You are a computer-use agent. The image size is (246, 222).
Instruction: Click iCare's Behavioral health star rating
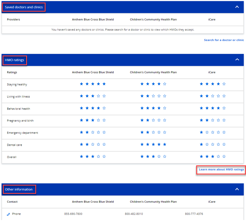pyautogui.click(x=213, y=108)
